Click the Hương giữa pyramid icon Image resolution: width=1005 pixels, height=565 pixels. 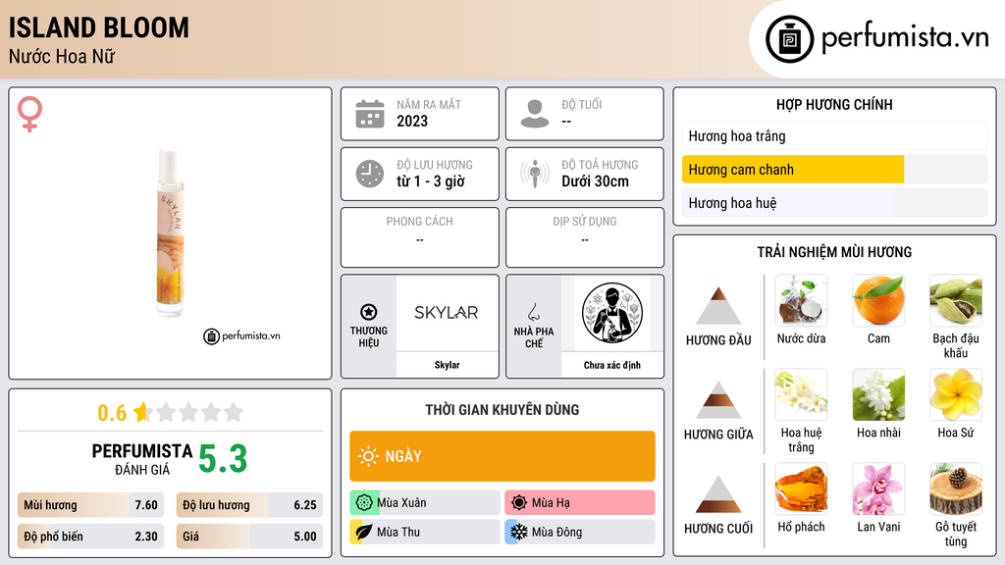(x=718, y=400)
